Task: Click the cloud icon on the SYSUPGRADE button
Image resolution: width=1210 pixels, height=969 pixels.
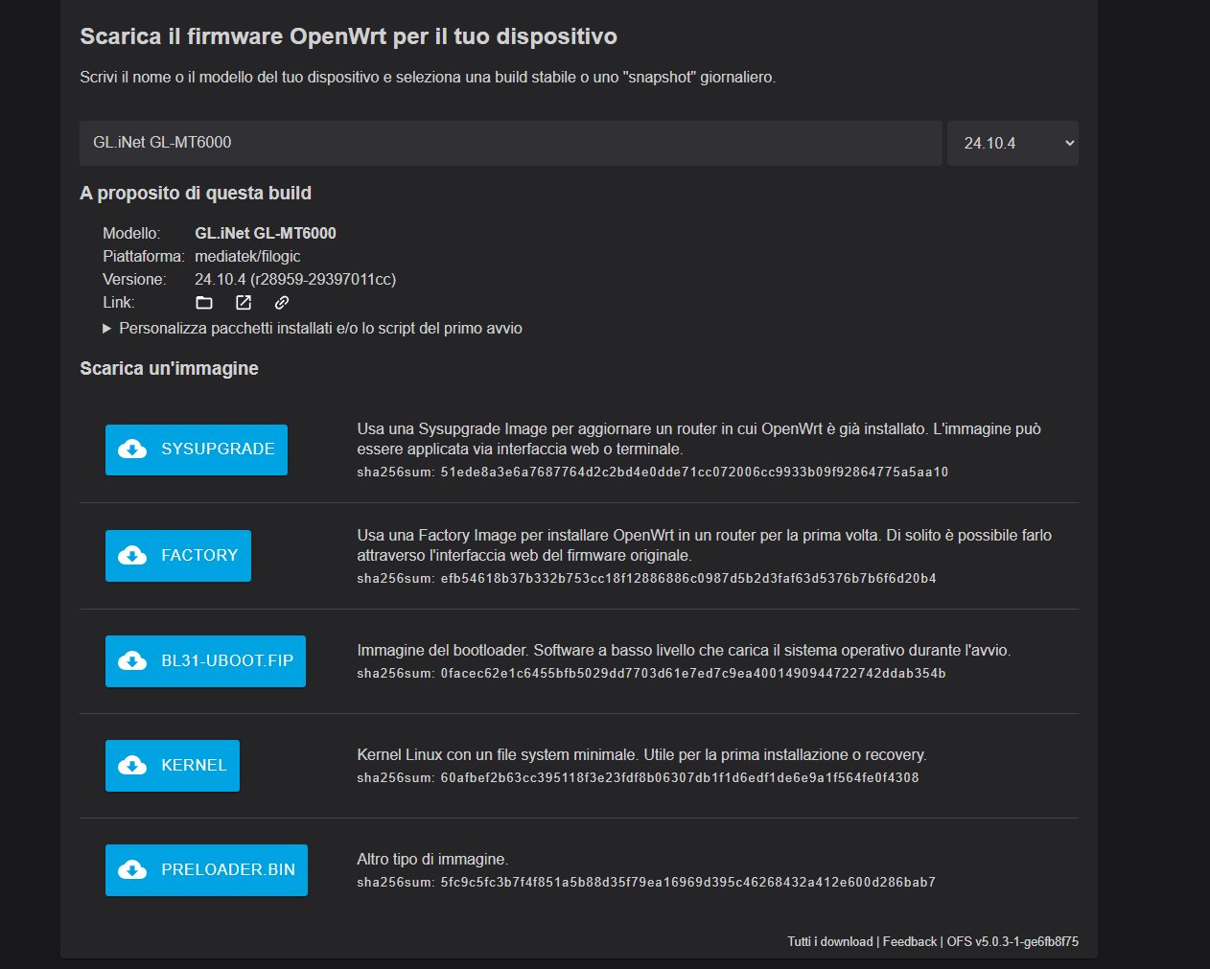Action: tap(132, 450)
